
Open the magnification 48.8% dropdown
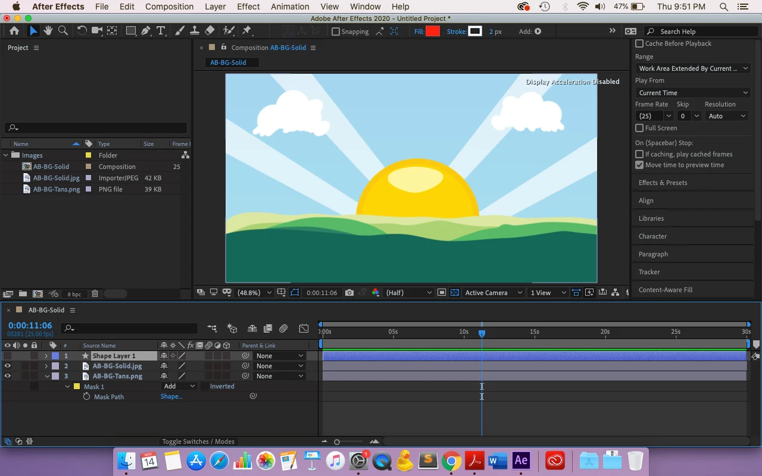coord(255,293)
